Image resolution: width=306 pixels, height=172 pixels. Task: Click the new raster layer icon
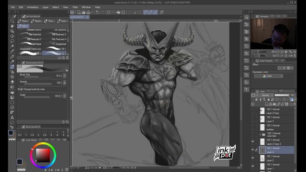pos(267,104)
